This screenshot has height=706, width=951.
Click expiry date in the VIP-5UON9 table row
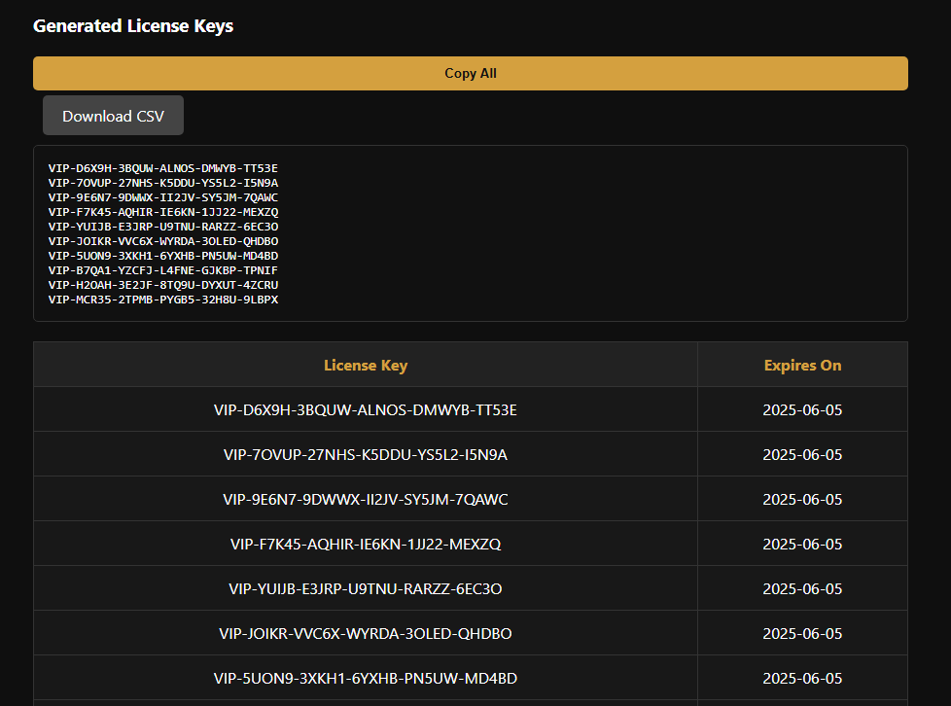802,678
